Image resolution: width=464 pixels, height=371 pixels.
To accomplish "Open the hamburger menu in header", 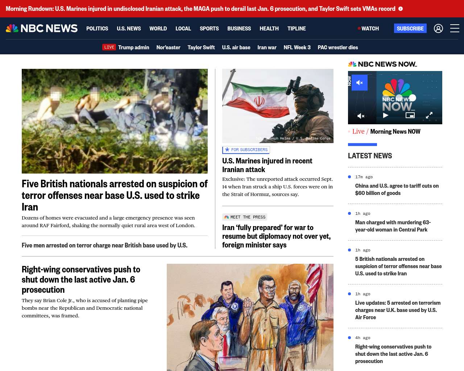I will pos(455,28).
